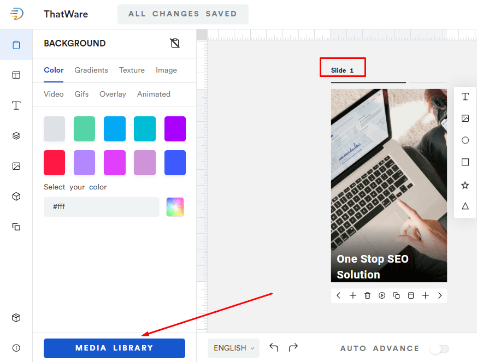Screen dimensions: 477x362
Task: Click the remove background icon beside BACKGROUND
Action: 175,43
